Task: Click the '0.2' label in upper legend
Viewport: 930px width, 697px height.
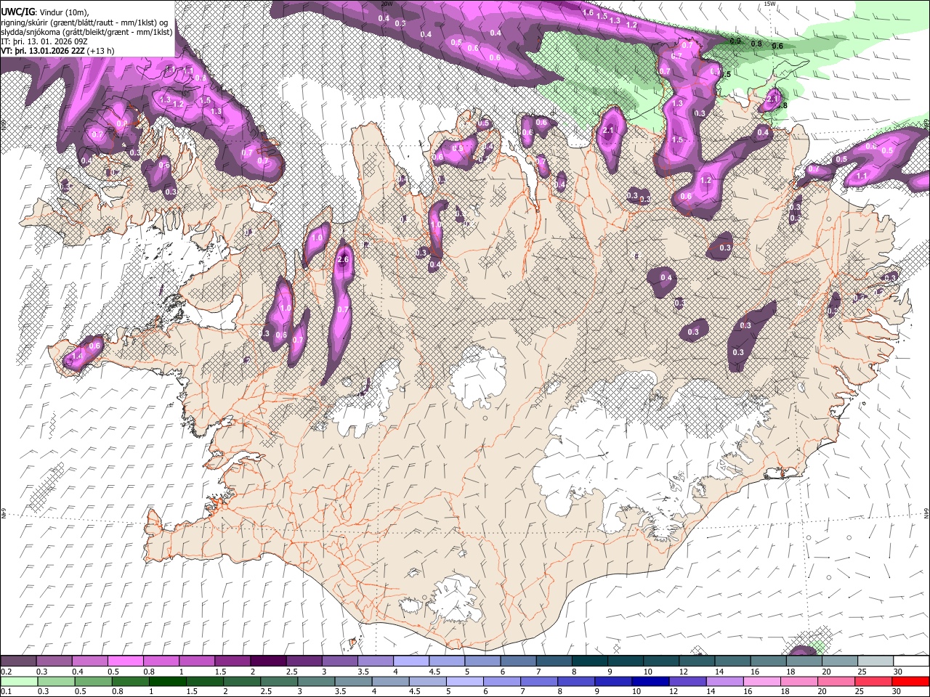Action: coord(6,672)
